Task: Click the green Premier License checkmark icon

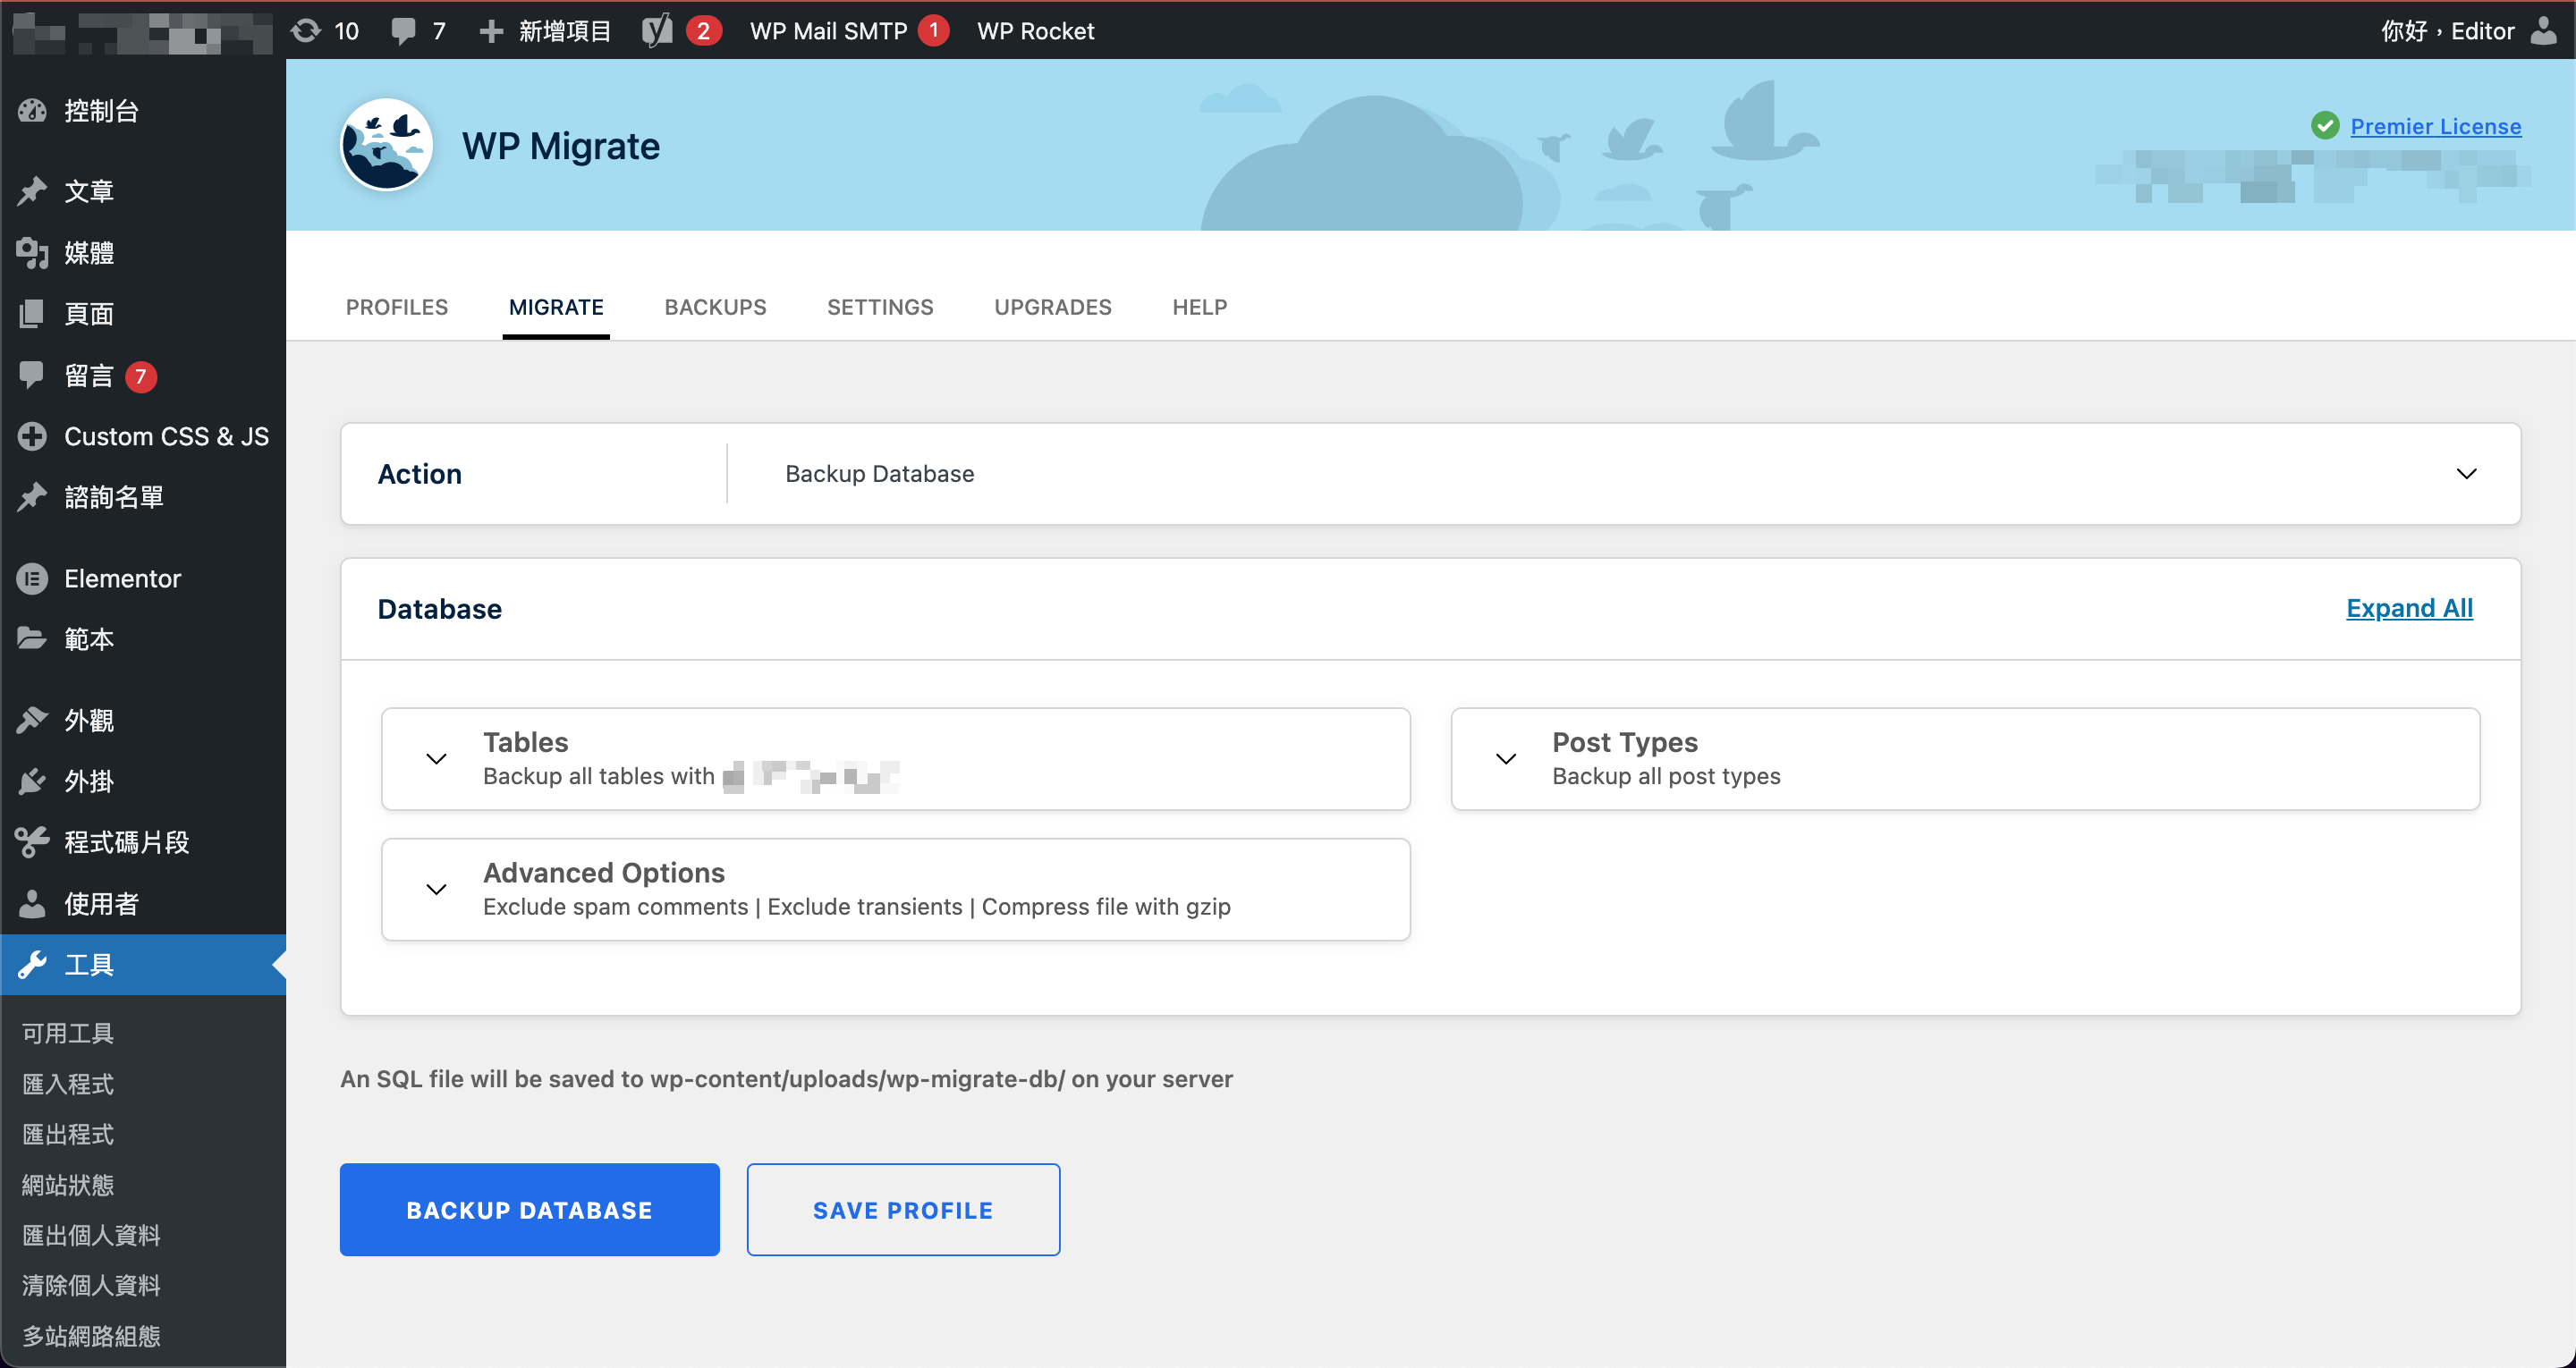Action: coord(2325,125)
